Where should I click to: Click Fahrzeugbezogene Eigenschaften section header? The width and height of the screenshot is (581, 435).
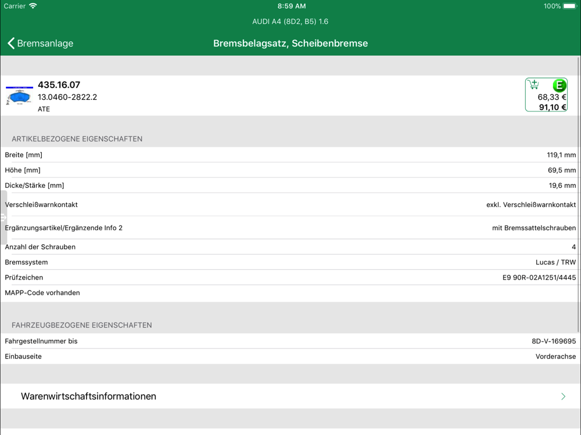point(82,325)
